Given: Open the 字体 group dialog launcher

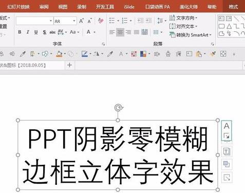Looking at the screenshot, I should [x=103, y=44].
